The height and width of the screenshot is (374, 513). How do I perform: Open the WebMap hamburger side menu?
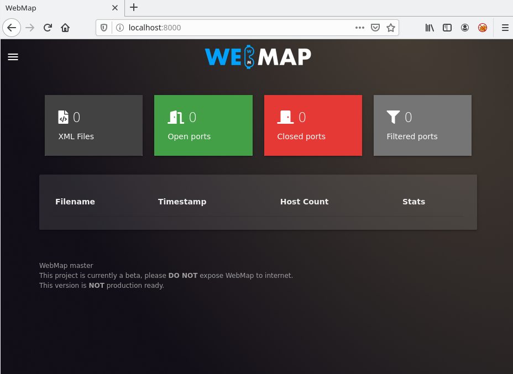(13, 57)
